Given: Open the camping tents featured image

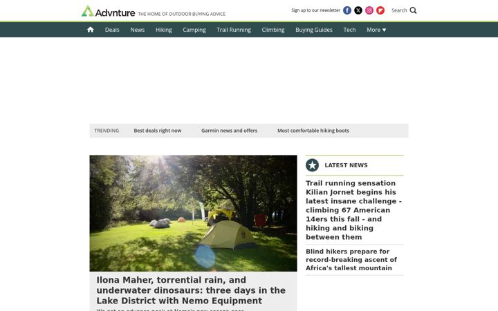Looking at the screenshot, I should [193, 214].
